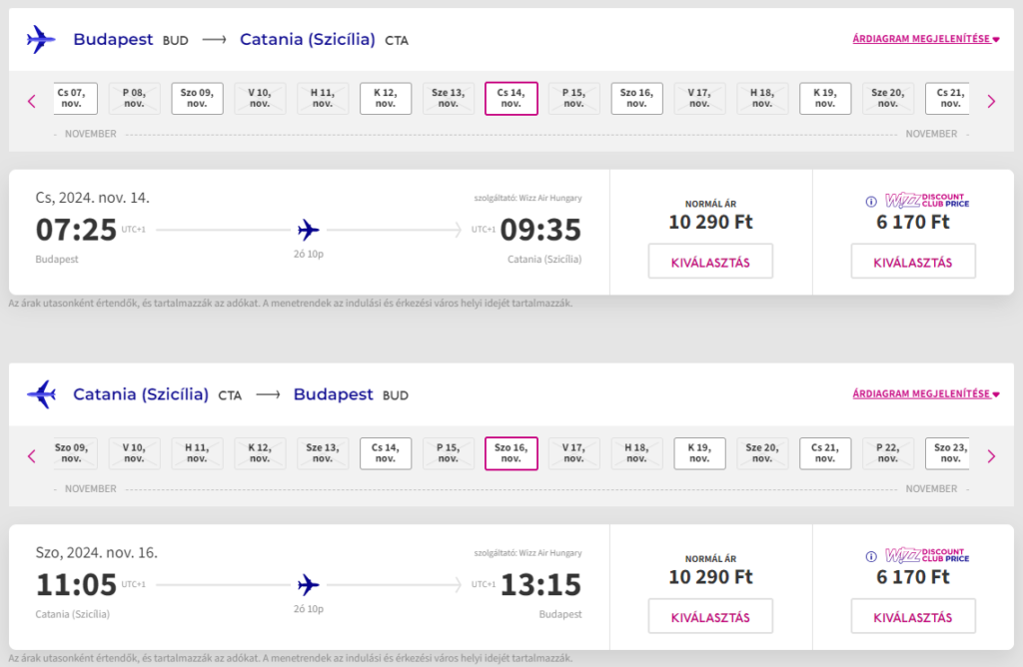Go to previous dates on return calendar
Viewport: 1023px width, 667px height.
point(32,456)
